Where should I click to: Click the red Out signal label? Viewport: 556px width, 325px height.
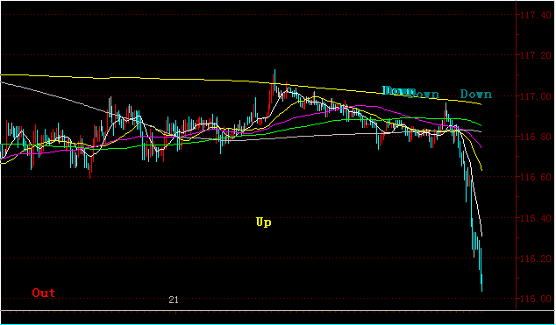pos(44,293)
